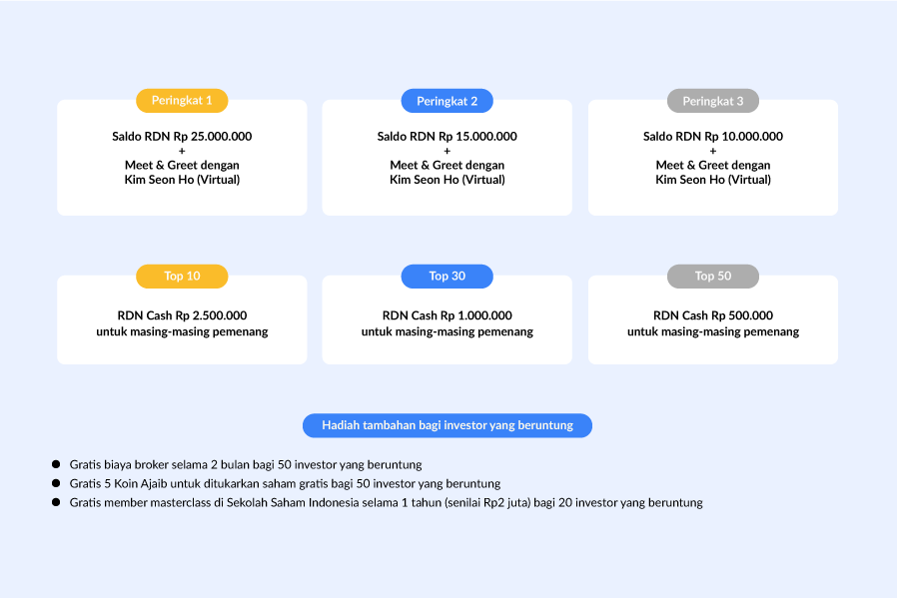Select the Saldo RDN Rp 15.000.000 text
The width and height of the screenshot is (897, 598).
447,137
